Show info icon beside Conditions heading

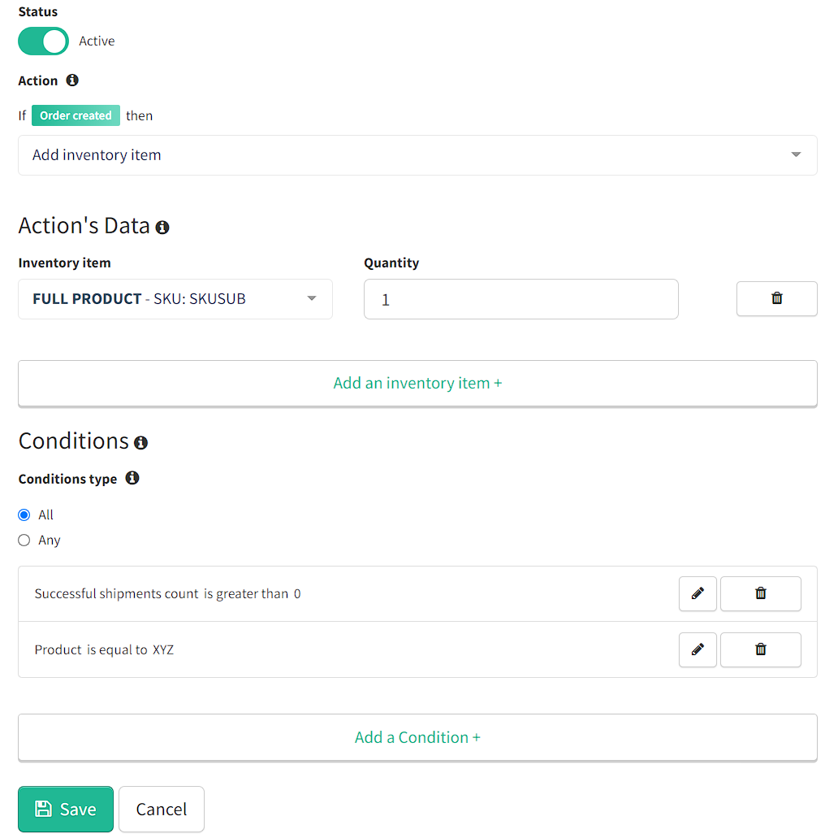[x=141, y=442]
